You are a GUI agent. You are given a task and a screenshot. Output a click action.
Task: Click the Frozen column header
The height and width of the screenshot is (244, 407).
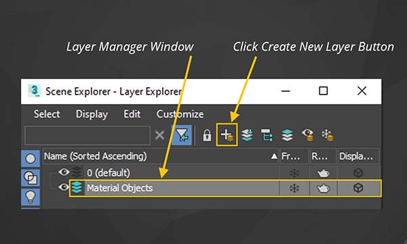coord(294,156)
